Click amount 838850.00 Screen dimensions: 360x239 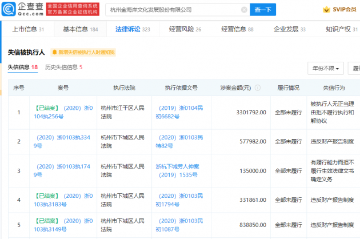[253, 225]
